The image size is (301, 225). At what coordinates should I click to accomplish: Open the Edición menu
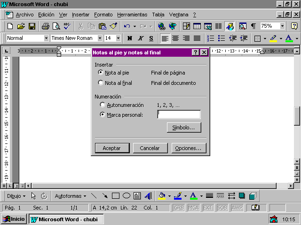[46, 15]
